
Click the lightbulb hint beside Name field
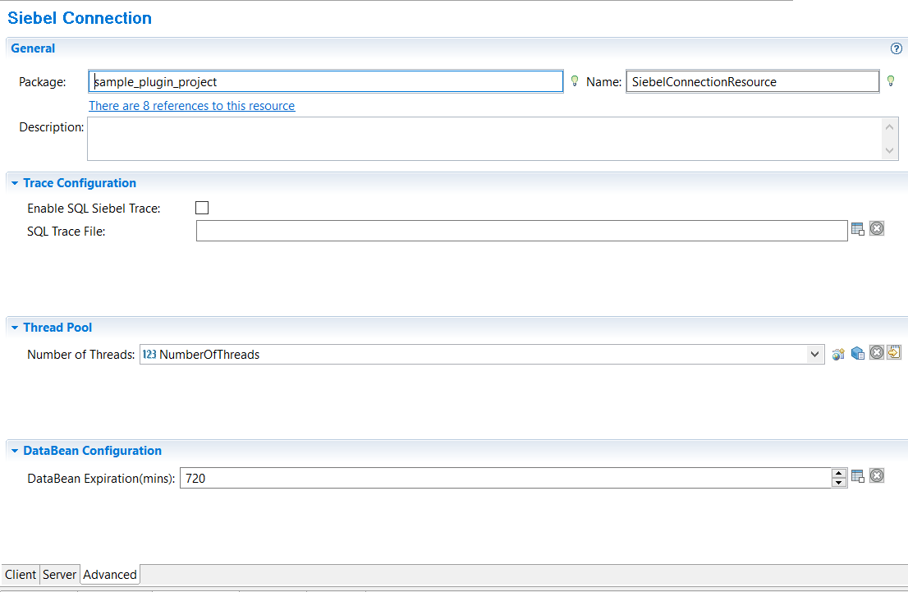891,81
